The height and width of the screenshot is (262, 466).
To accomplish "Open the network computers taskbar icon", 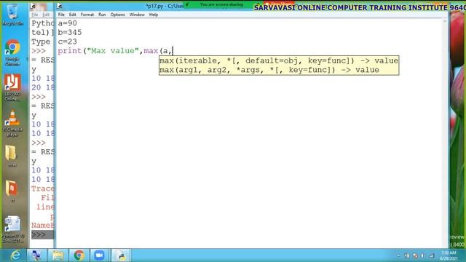I will [x=36, y=255].
